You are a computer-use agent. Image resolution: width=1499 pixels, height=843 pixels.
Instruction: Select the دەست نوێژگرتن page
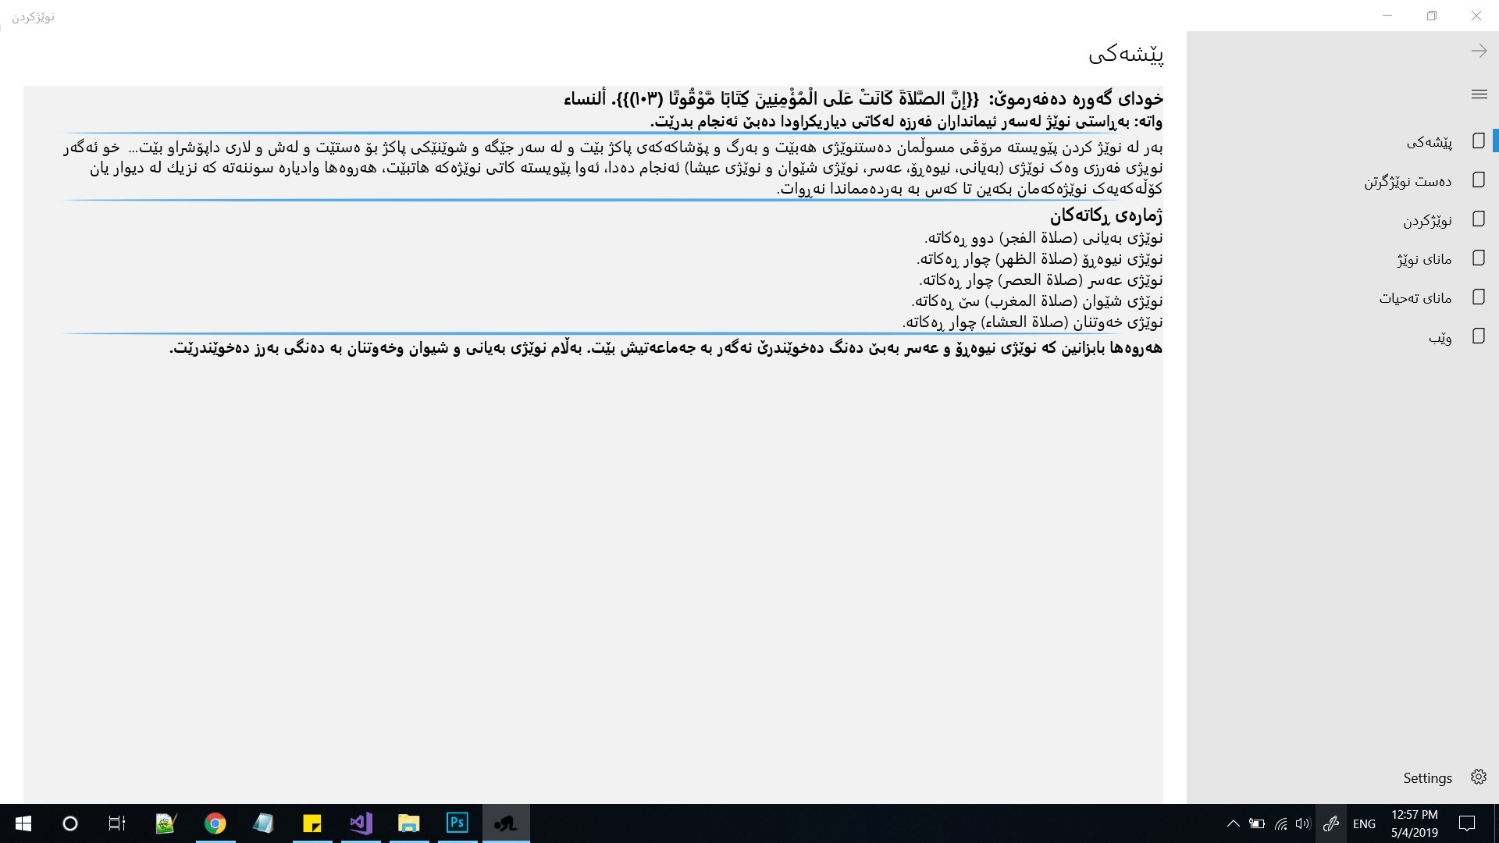click(1408, 181)
